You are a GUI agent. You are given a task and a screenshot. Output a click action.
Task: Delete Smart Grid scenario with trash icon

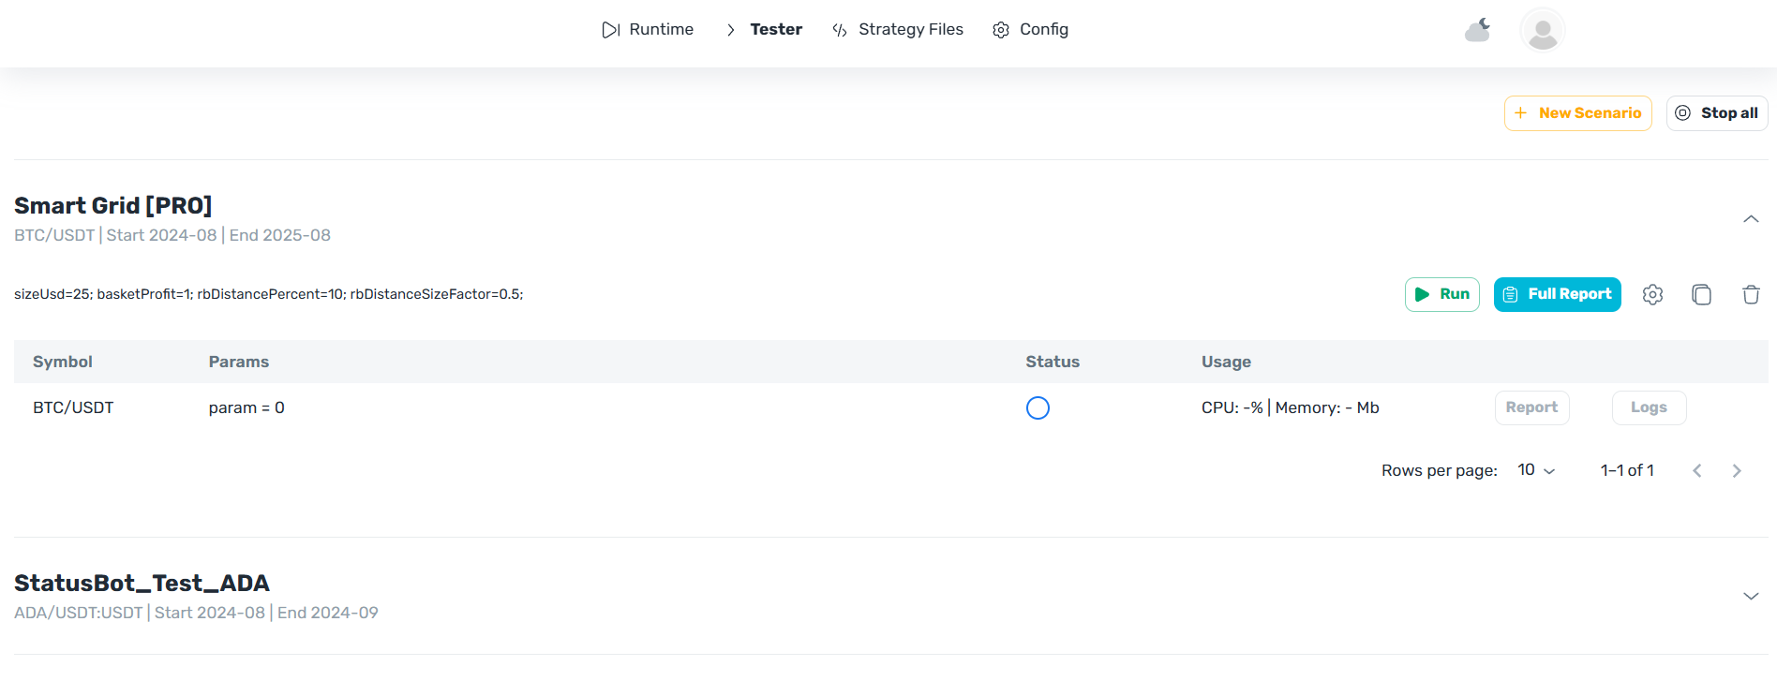click(1751, 295)
